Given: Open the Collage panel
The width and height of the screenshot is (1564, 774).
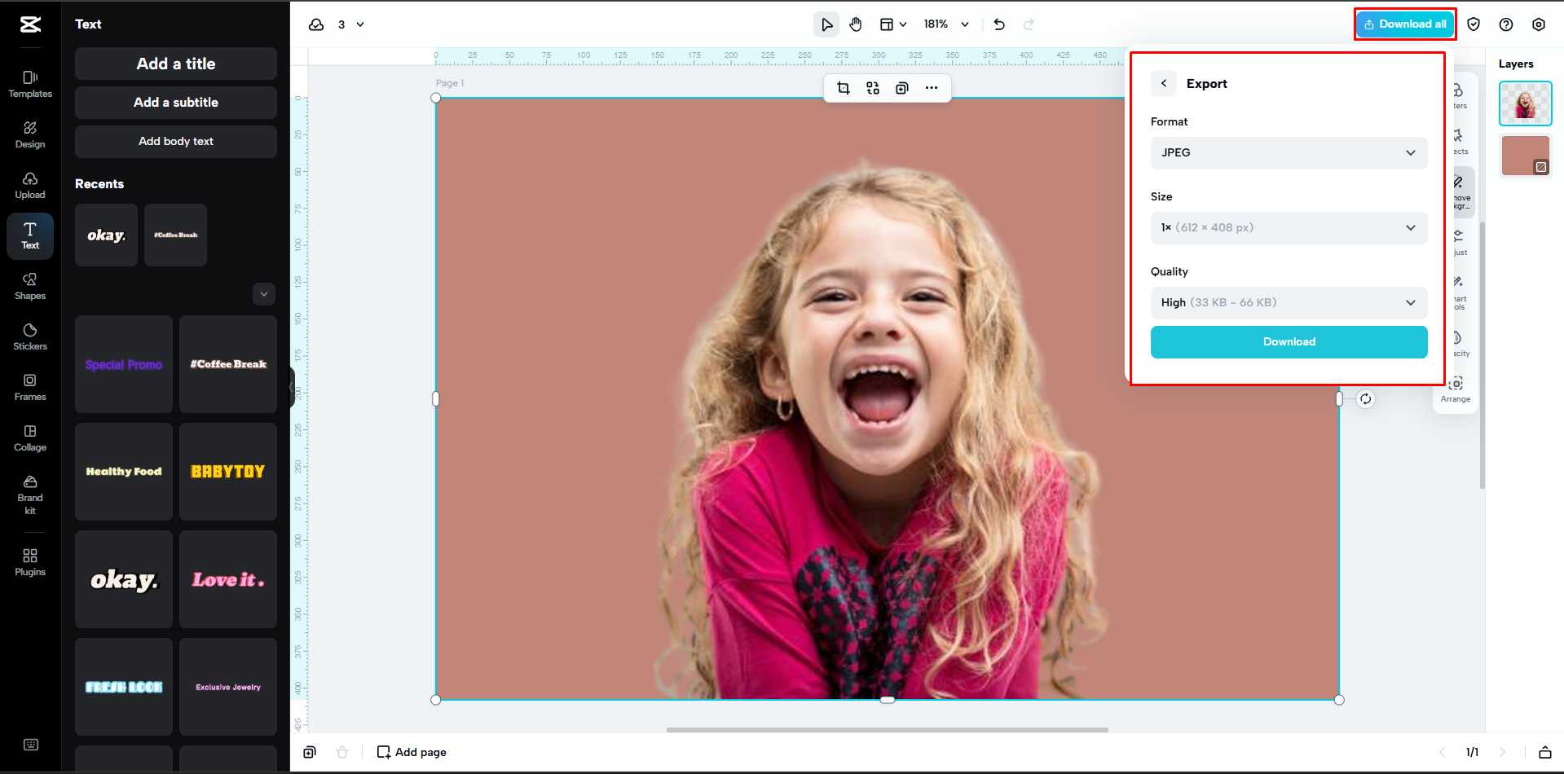Looking at the screenshot, I should (x=29, y=438).
